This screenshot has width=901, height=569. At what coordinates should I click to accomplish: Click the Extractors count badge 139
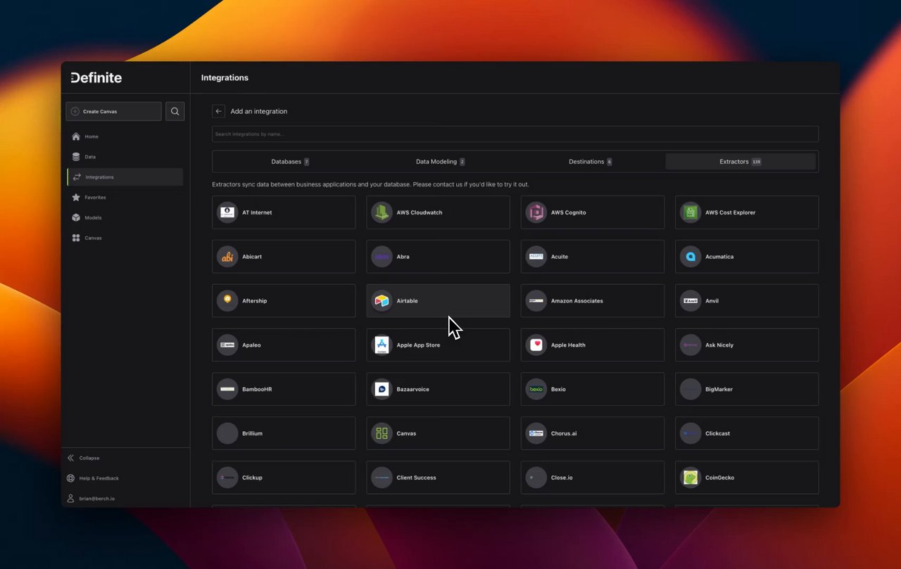756,162
